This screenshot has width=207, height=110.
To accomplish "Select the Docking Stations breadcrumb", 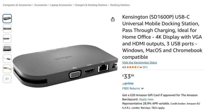I will (x=120, y=5).
